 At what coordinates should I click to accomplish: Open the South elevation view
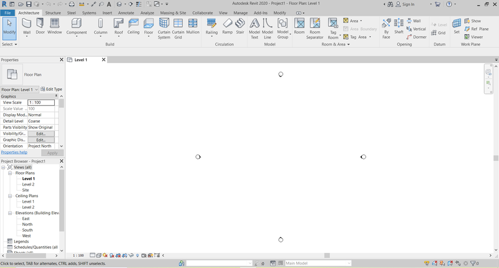(27, 230)
